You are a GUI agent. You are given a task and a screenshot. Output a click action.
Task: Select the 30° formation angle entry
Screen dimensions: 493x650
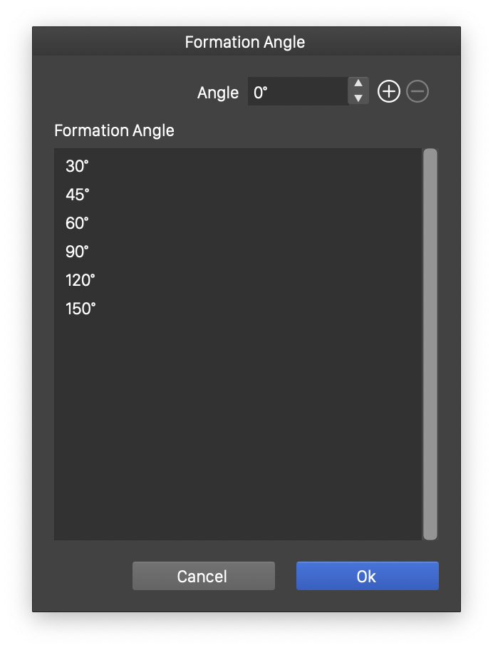click(77, 166)
